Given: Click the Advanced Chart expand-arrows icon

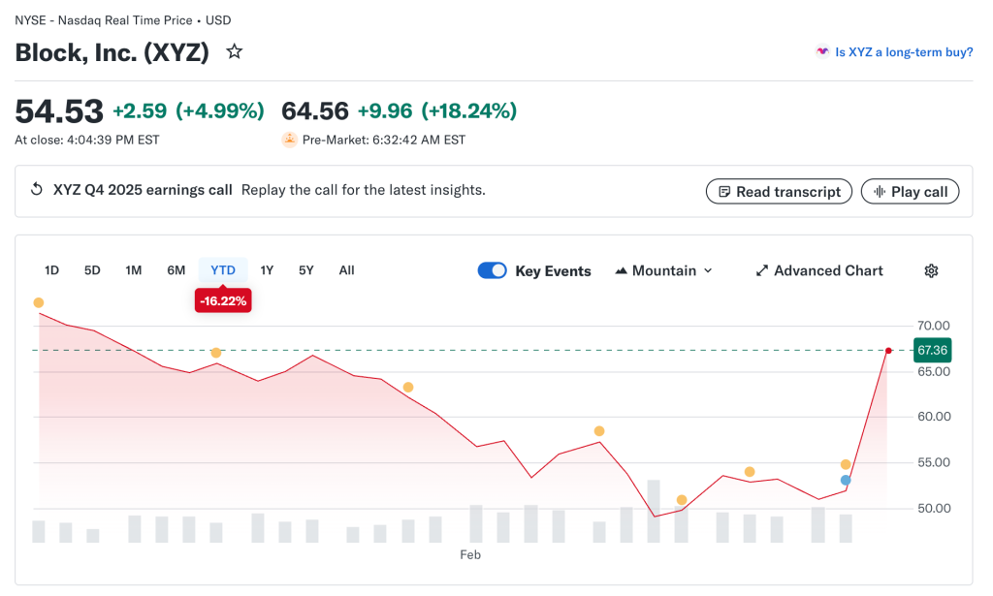Looking at the screenshot, I should point(762,270).
